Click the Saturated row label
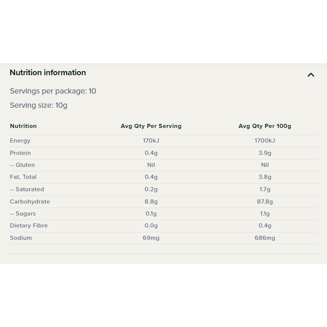The width and height of the screenshot is (327, 327). 27,189
